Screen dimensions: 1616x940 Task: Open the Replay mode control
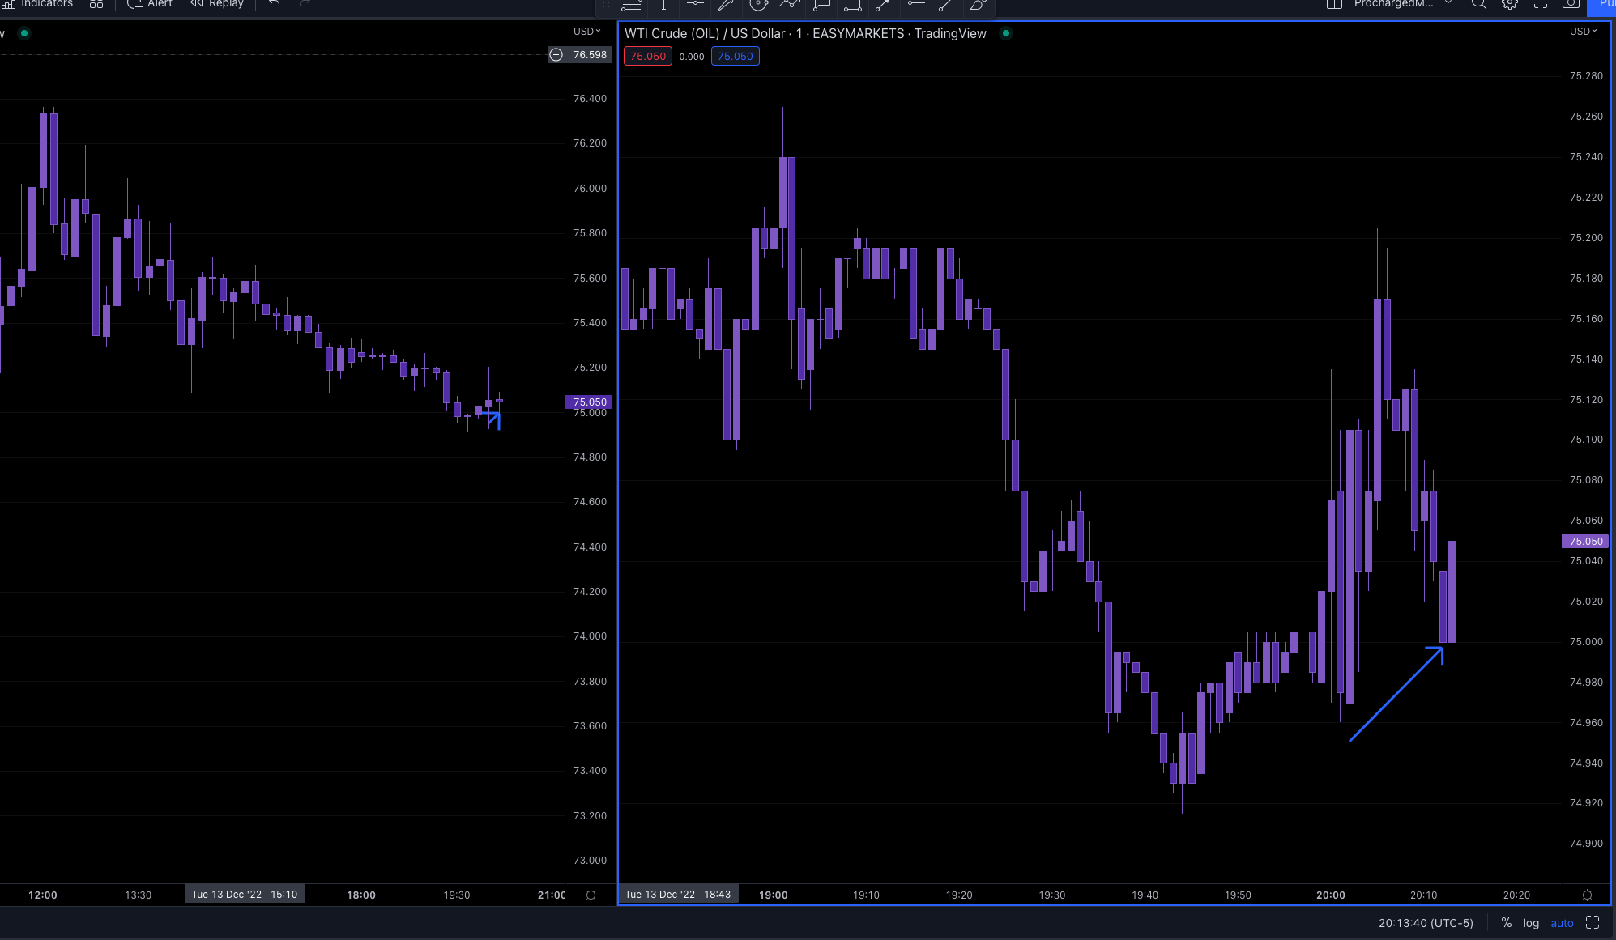coord(216,4)
